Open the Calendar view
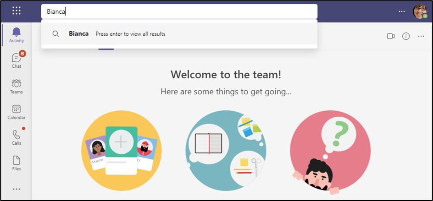The image size is (433, 201). click(x=17, y=112)
